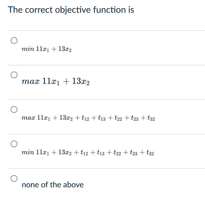
Task: Select the radio button beside the min expression with t-terms
Action: tap(15, 144)
